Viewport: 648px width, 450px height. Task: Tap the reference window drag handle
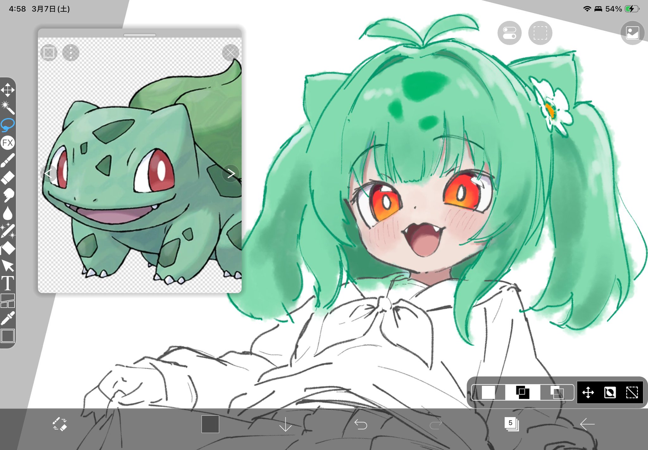click(x=140, y=35)
